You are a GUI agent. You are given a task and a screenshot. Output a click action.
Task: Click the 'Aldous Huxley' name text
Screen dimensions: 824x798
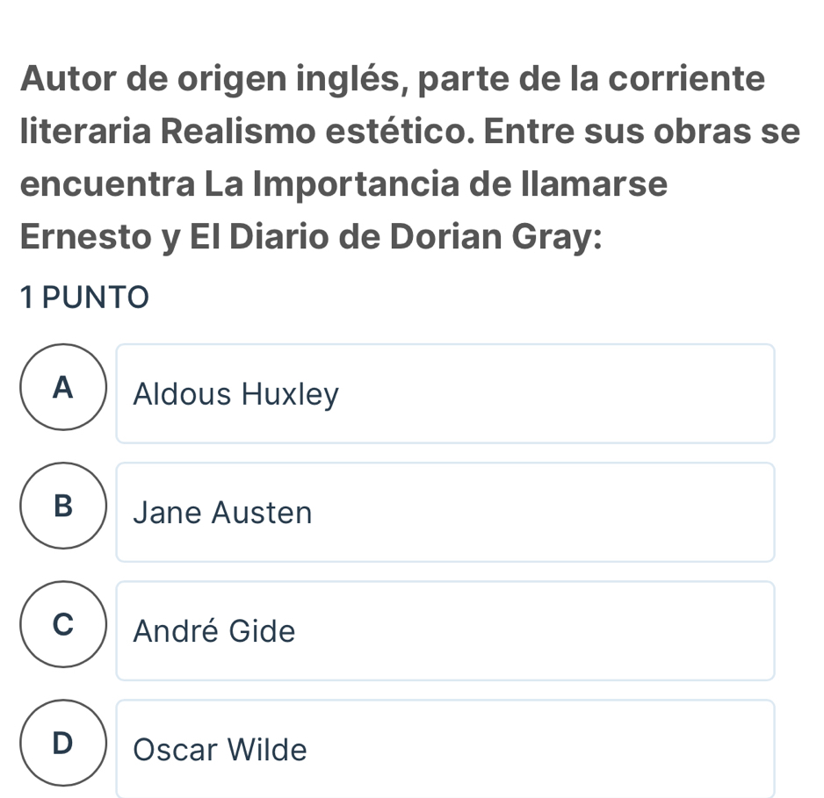pos(236,394)
